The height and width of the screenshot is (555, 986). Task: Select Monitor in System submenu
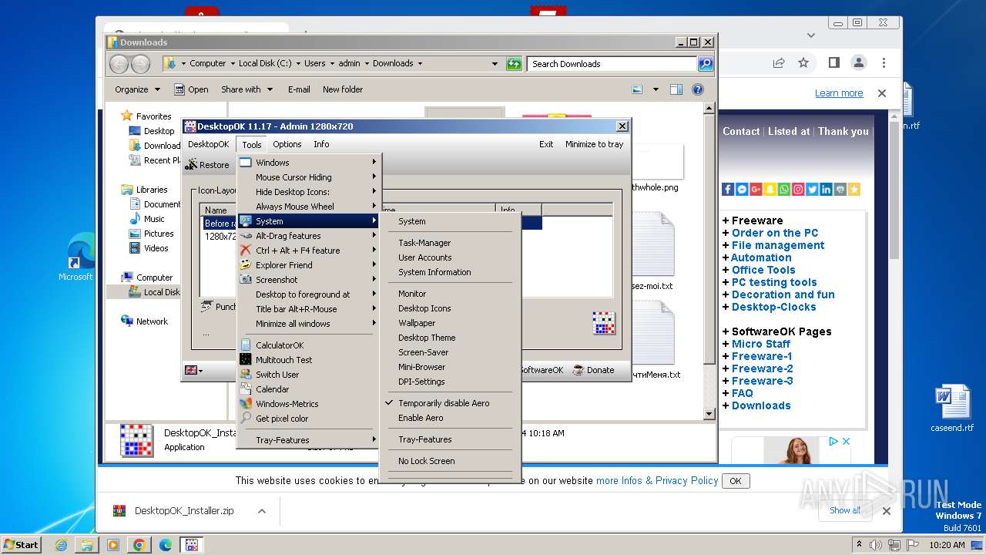pyautogui.click(x=451, y=294)
